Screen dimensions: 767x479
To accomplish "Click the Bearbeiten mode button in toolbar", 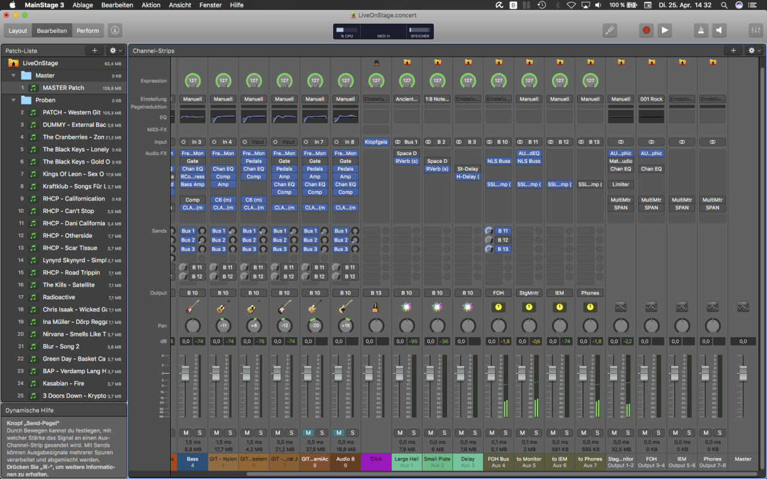I will pos(52,30).
